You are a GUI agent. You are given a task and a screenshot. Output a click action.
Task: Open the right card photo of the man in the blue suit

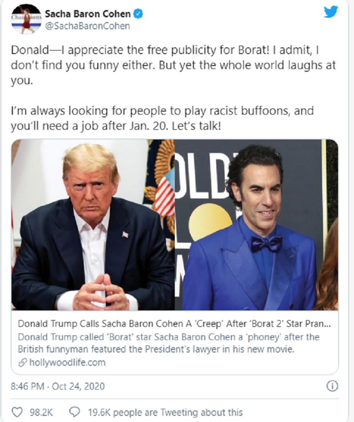click(256, 225)
